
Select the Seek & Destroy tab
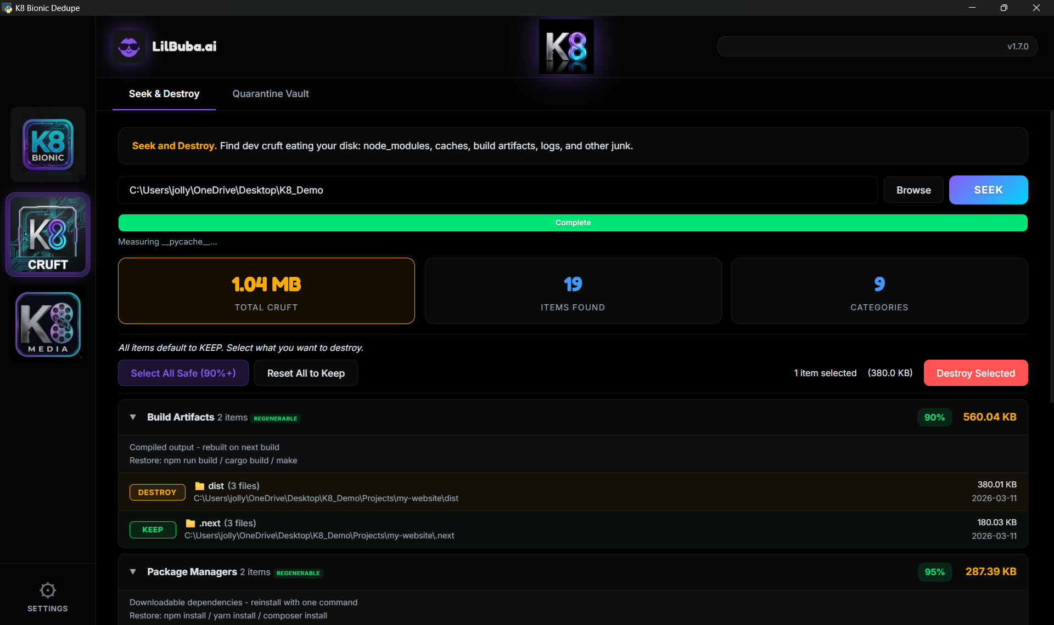click(x=164, y=94)
